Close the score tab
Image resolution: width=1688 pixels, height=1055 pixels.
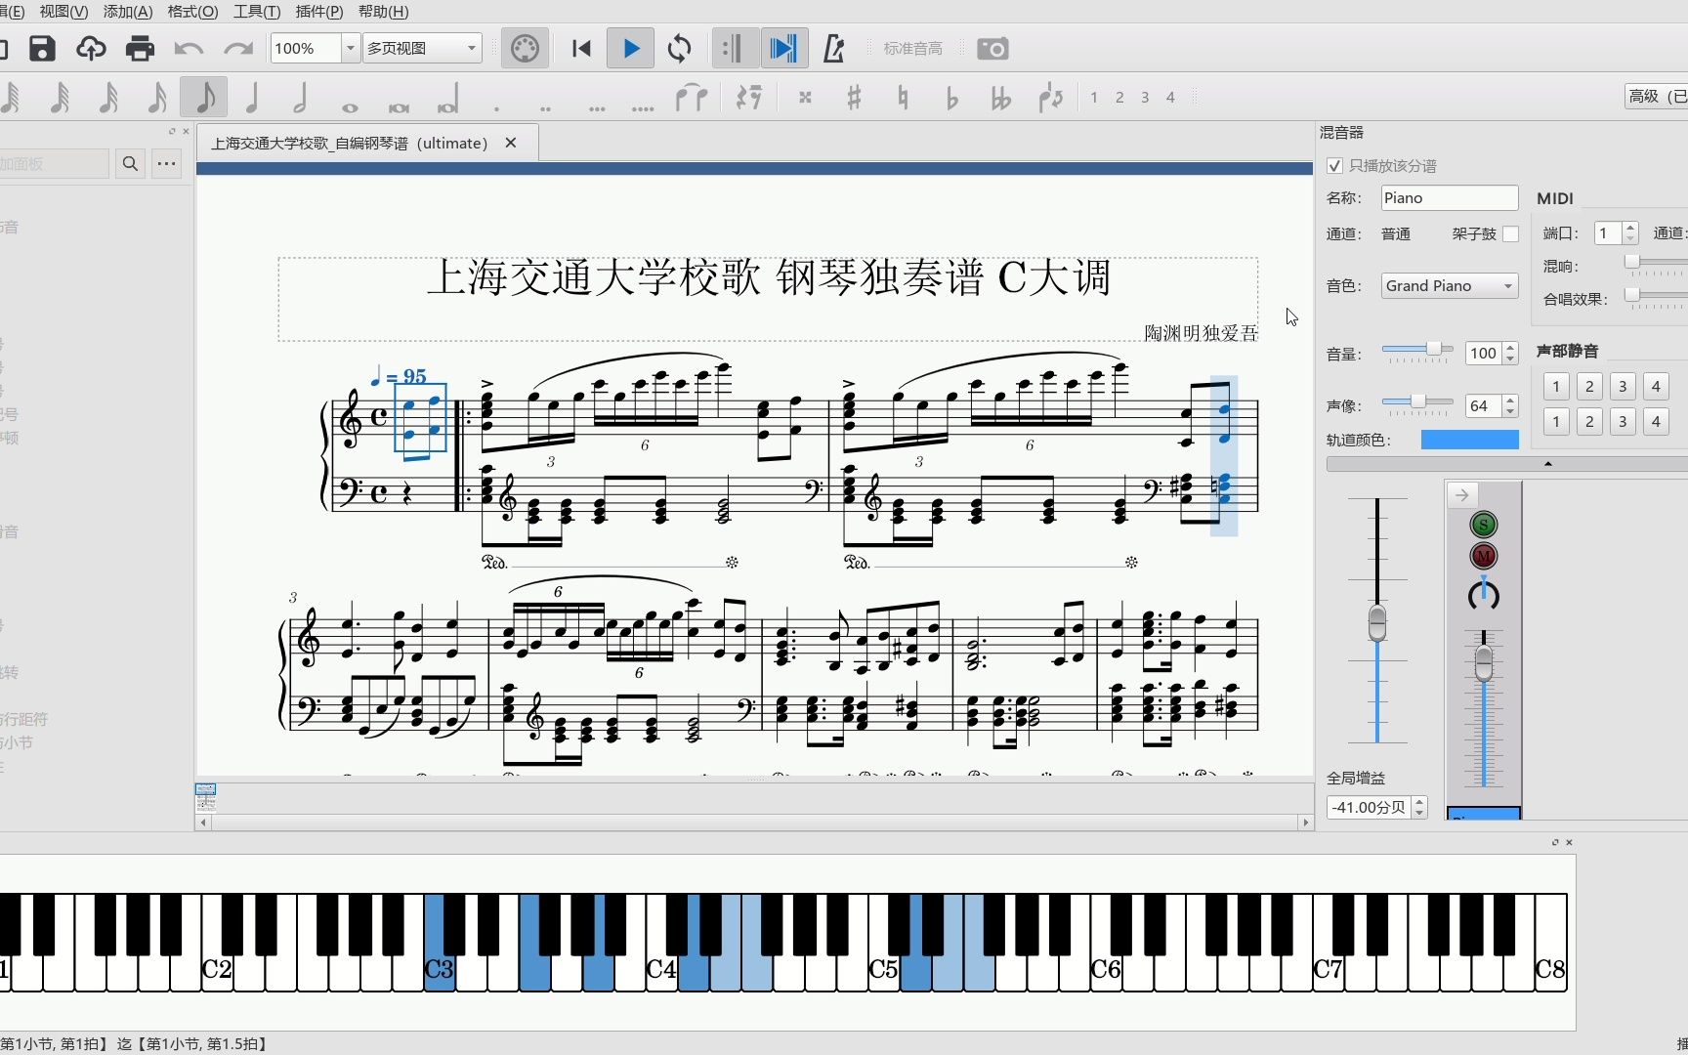click(x=510, y=143)
